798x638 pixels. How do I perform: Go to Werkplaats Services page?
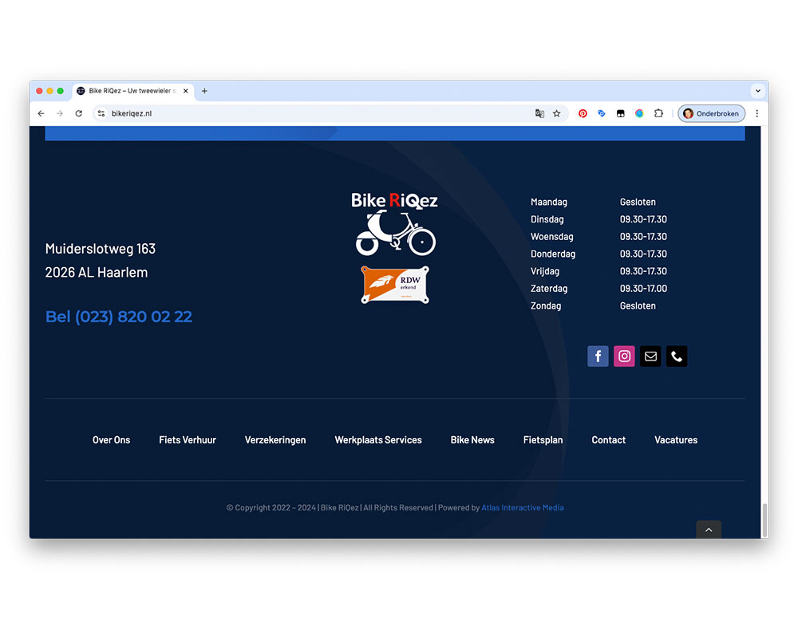coord(378,439)
